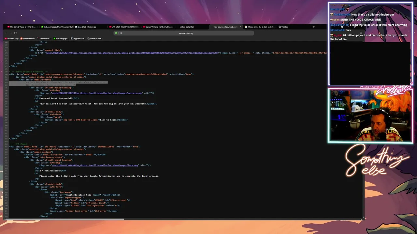Click the '20 million payout' chat message
This screenshot has height=234, width=417.
(369, 37)
